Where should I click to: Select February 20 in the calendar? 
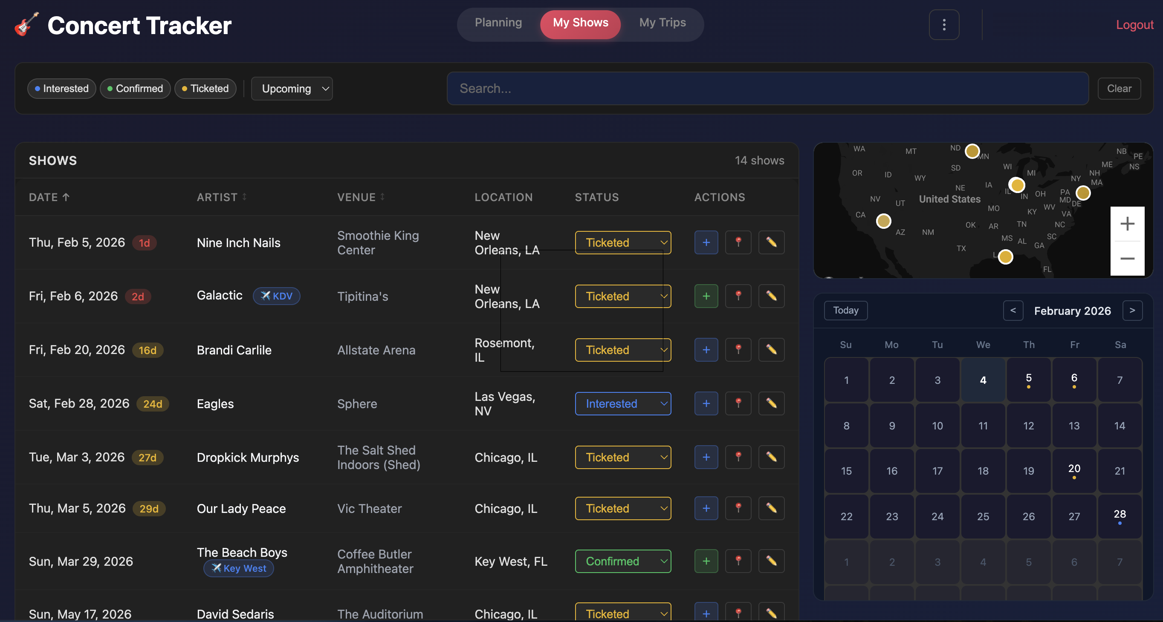[1074, 470]
